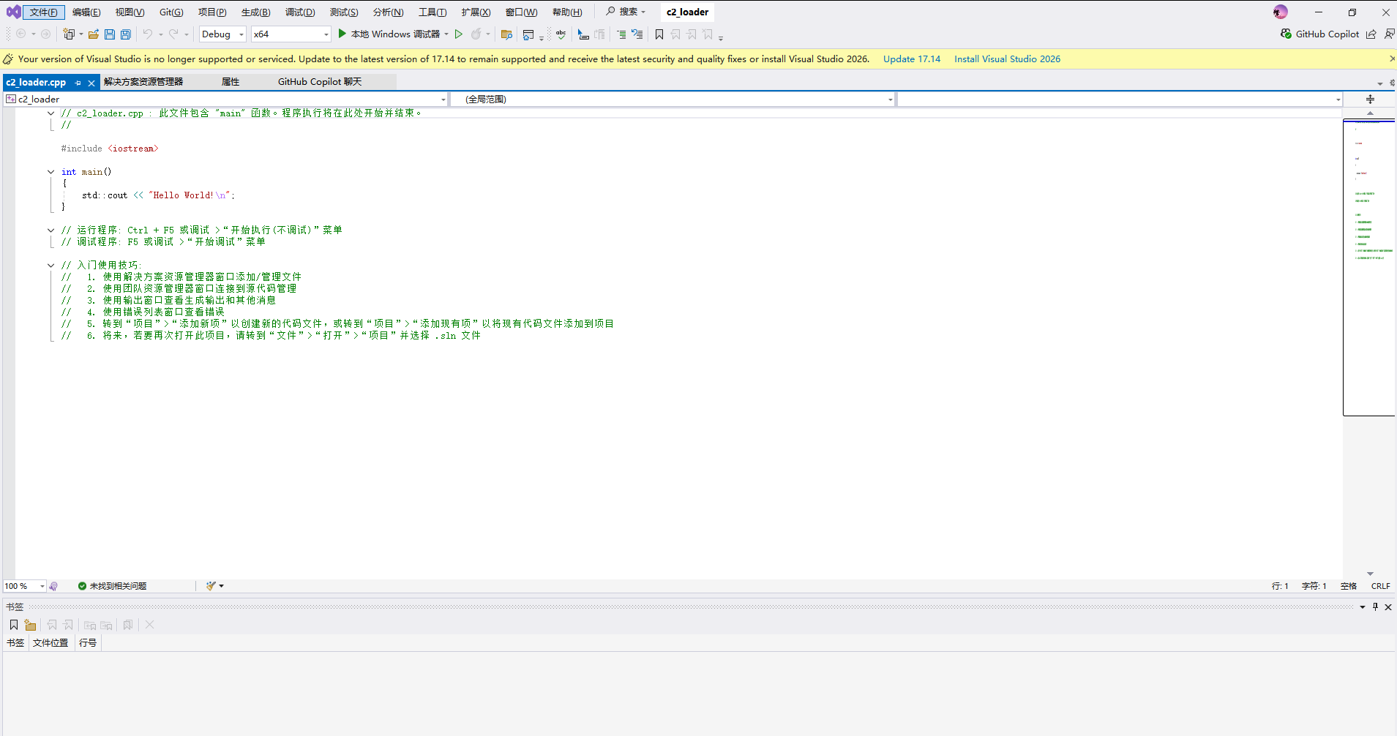Open the Debug configuration dropdown
This screenshot has width=1397, height=736.
[222, 34]
